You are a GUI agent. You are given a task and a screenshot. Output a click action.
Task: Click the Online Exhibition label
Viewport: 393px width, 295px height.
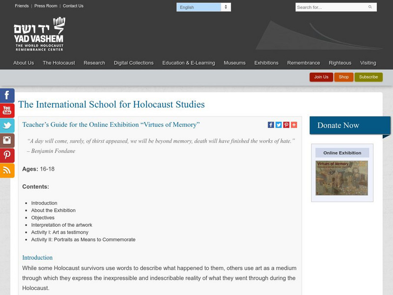point(342,153)
